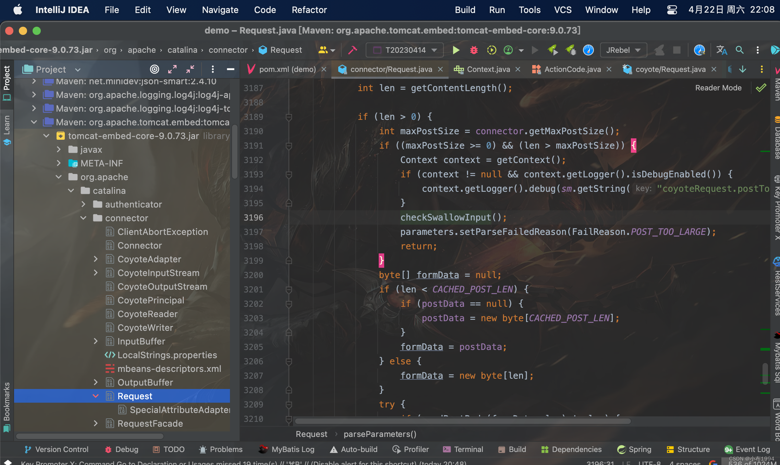Open the Refactor menu
This screenshot has width=780, height=465.
[x=309, y=10]
